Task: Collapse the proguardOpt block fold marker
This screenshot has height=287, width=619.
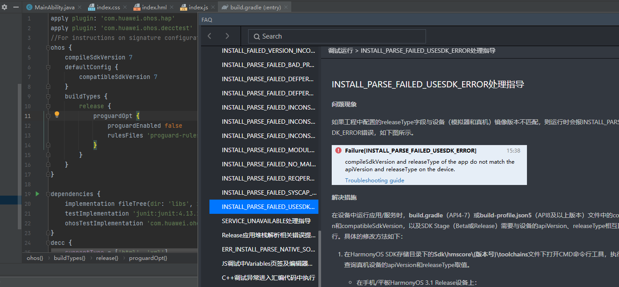Action: (48, 116)
